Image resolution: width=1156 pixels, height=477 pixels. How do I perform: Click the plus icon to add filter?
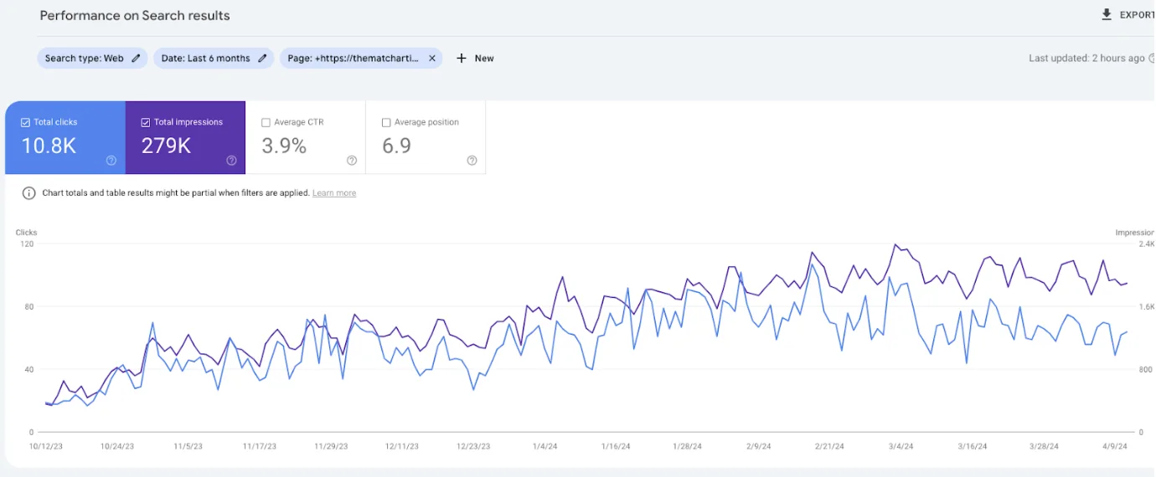pos(461,59)
